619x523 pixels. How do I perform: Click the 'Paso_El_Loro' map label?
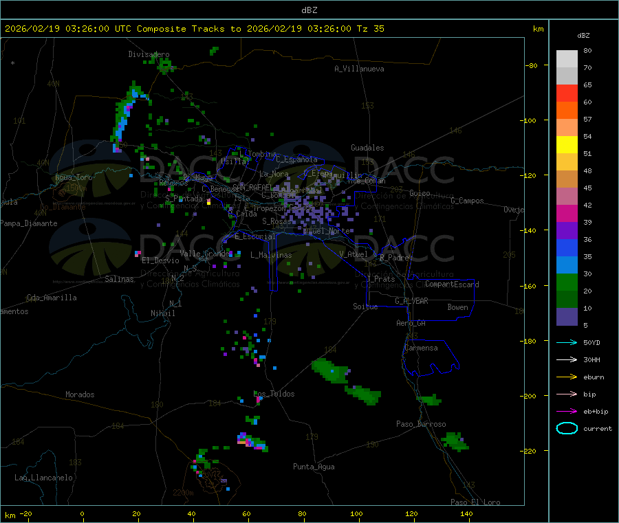pyautogui.click(x=475, y=502)
